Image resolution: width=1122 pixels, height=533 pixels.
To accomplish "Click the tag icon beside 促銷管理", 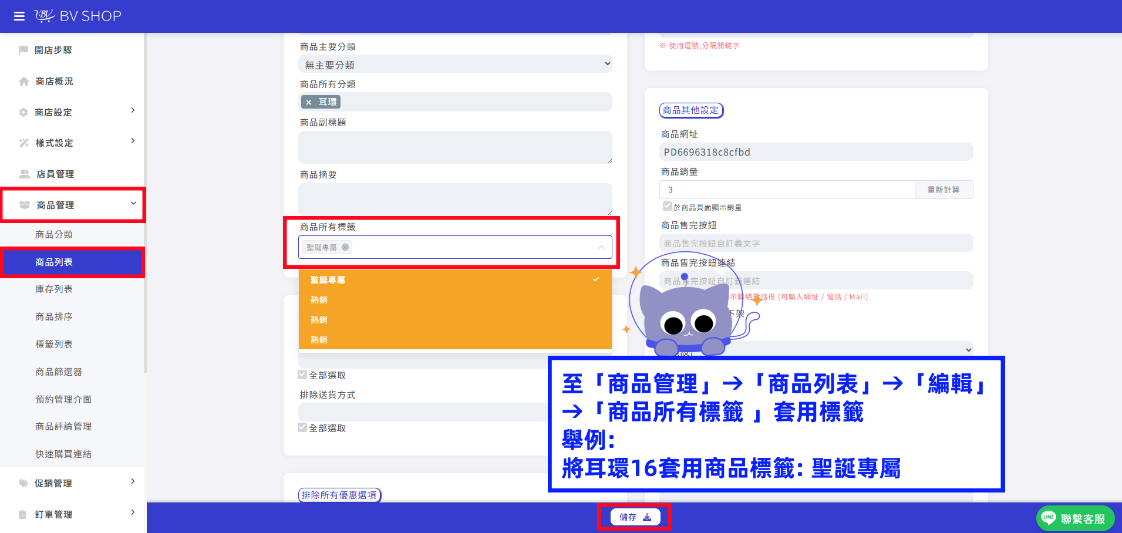I will [23, 483].
